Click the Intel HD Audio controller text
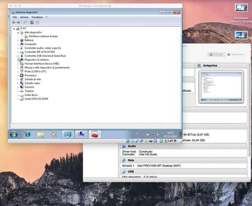 tap(148, 154)
